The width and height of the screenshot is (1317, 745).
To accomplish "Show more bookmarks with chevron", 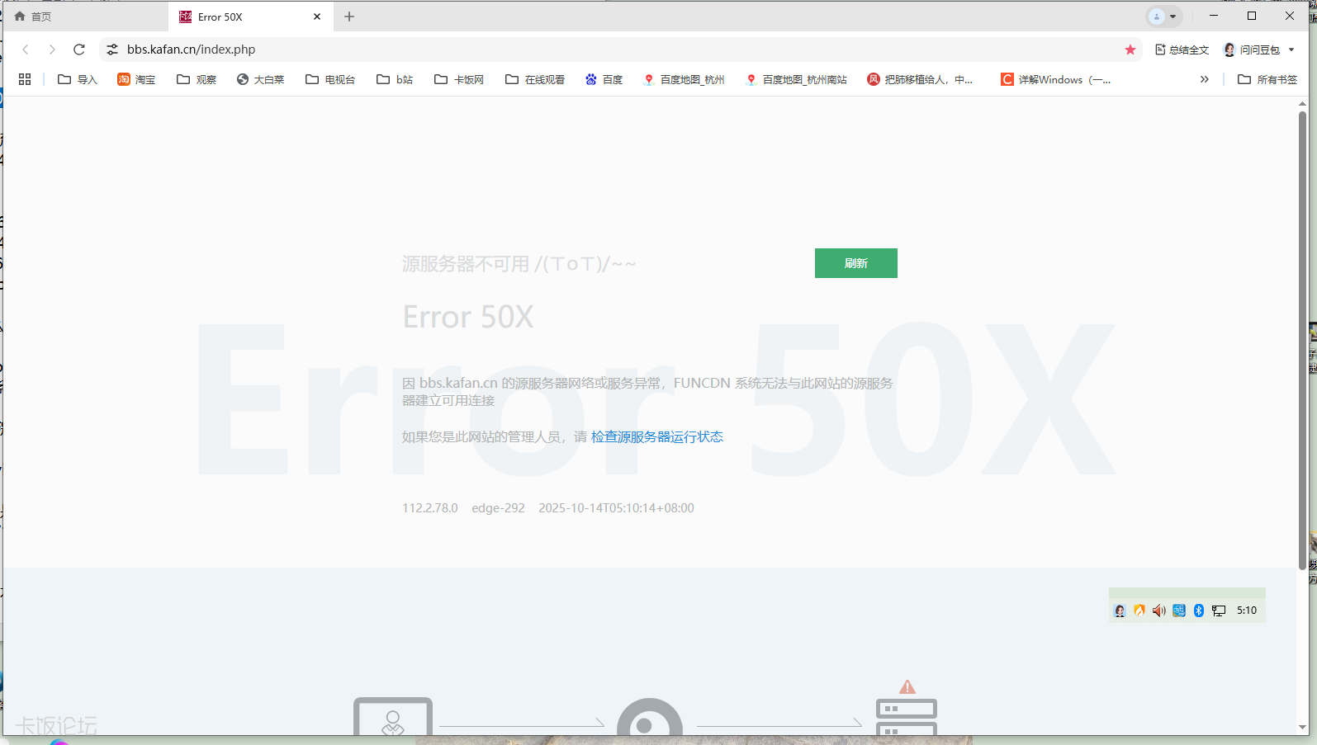I will (x=1205, y=79).
